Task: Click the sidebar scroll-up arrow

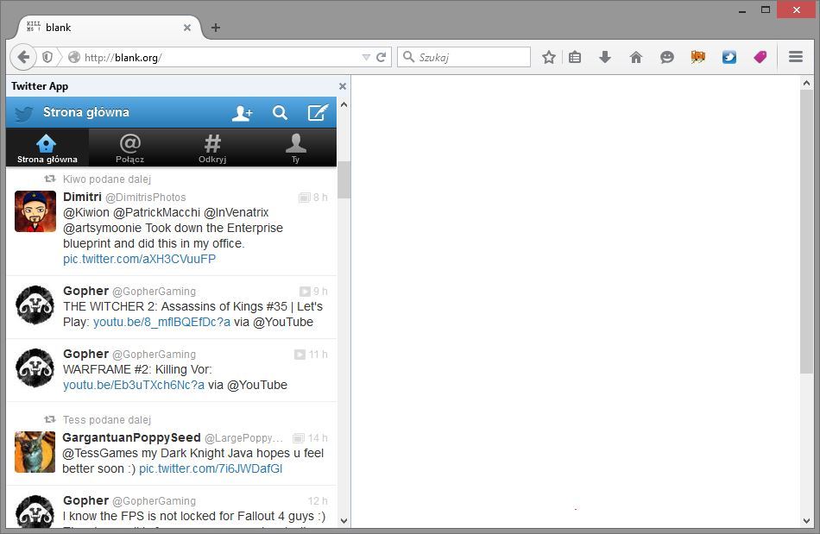Action: point(344,104)
